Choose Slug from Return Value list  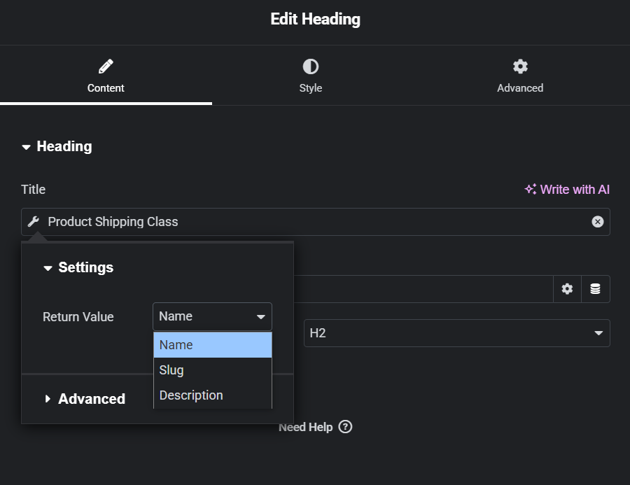pyautogui.click(x=213, y=370)
